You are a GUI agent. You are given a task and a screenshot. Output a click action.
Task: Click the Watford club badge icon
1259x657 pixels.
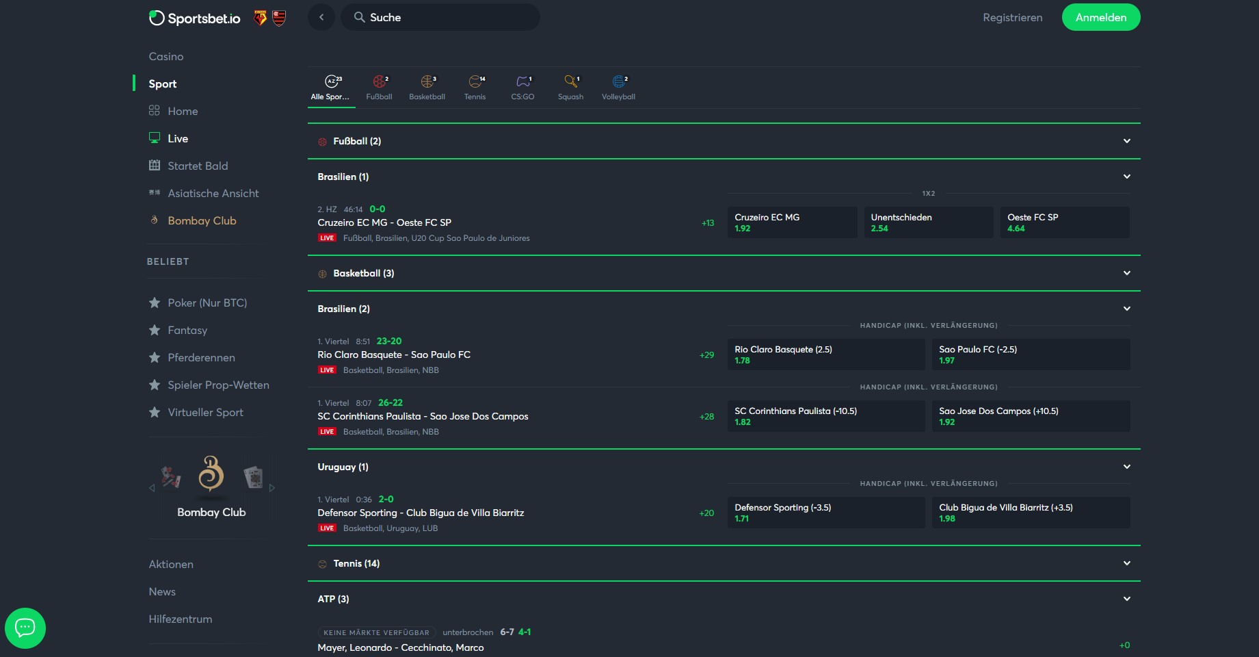260,18
